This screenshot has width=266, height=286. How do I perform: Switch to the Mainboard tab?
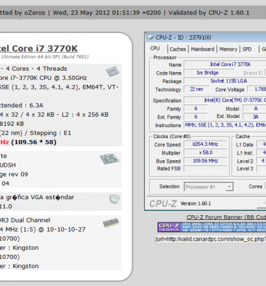[x=202, y=49]
